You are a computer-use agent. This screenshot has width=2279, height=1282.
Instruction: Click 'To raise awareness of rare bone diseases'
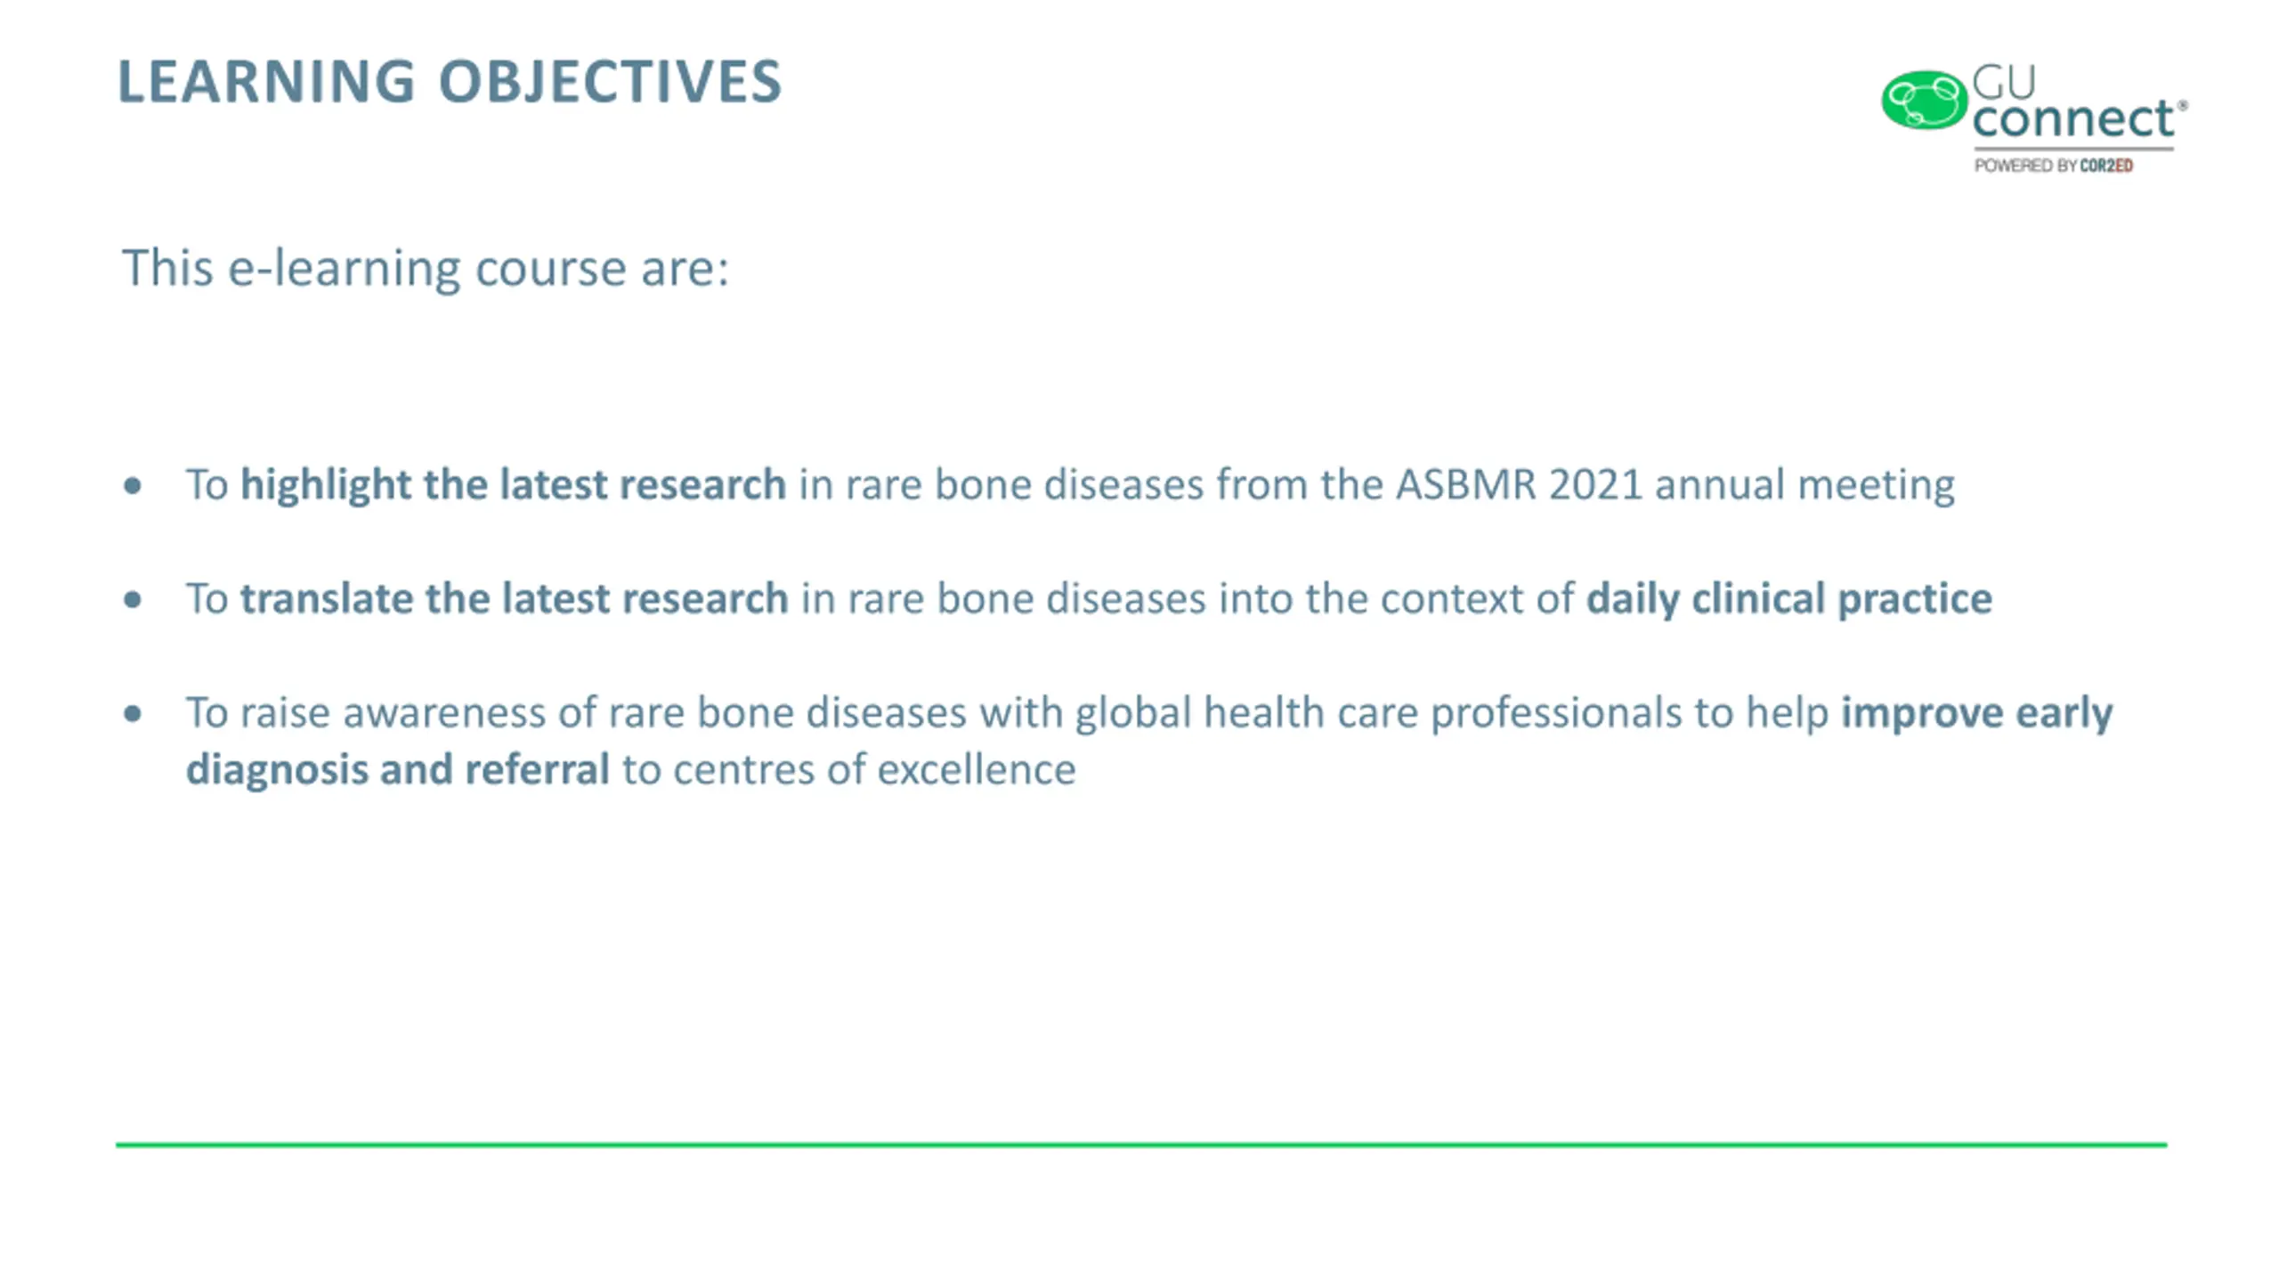click(576, 712)
